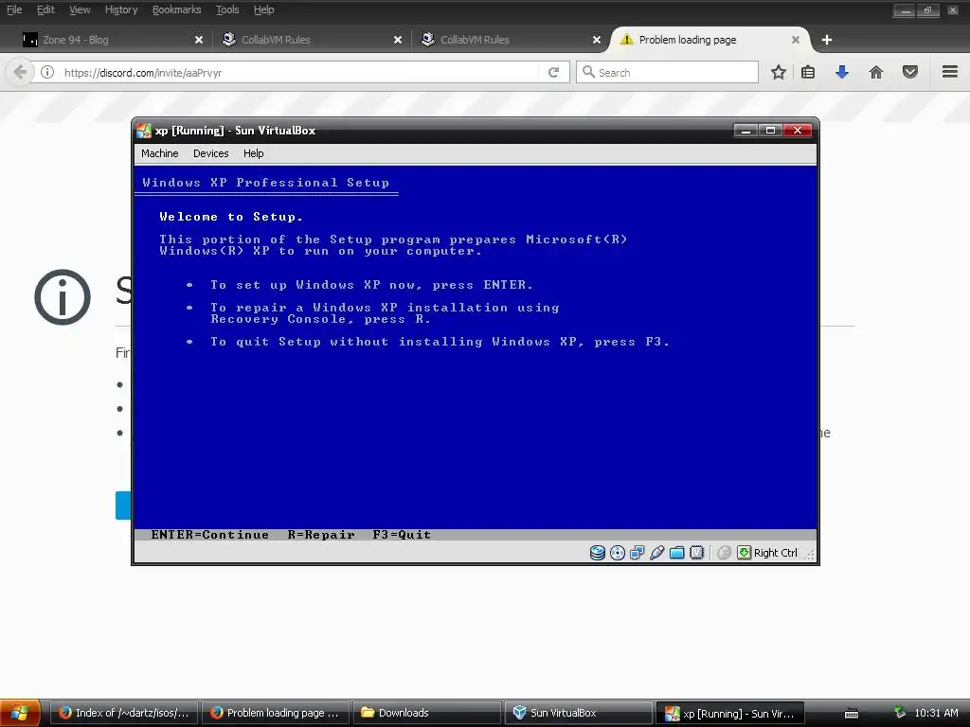This screenshot has height=727, width=970.
Task: Click the network adapter status icon
Action: click(x=638, y=553)
